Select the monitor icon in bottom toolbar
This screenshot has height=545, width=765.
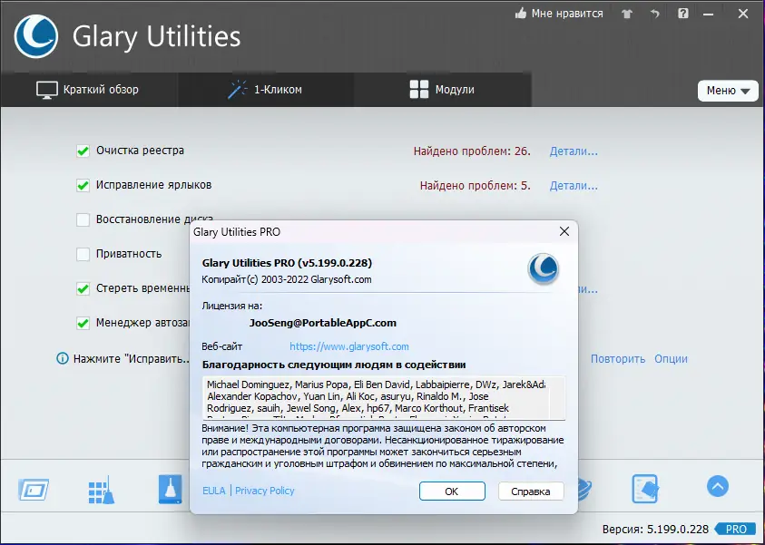click(34, 488)
